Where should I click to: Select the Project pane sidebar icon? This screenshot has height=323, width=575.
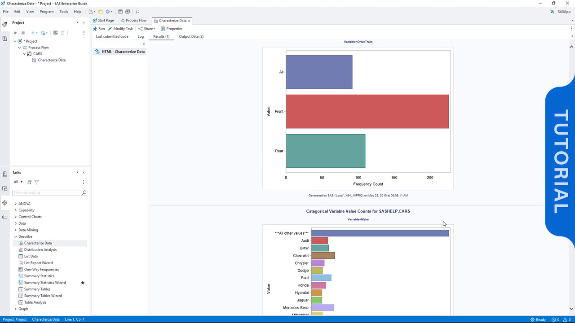point(5,24)
